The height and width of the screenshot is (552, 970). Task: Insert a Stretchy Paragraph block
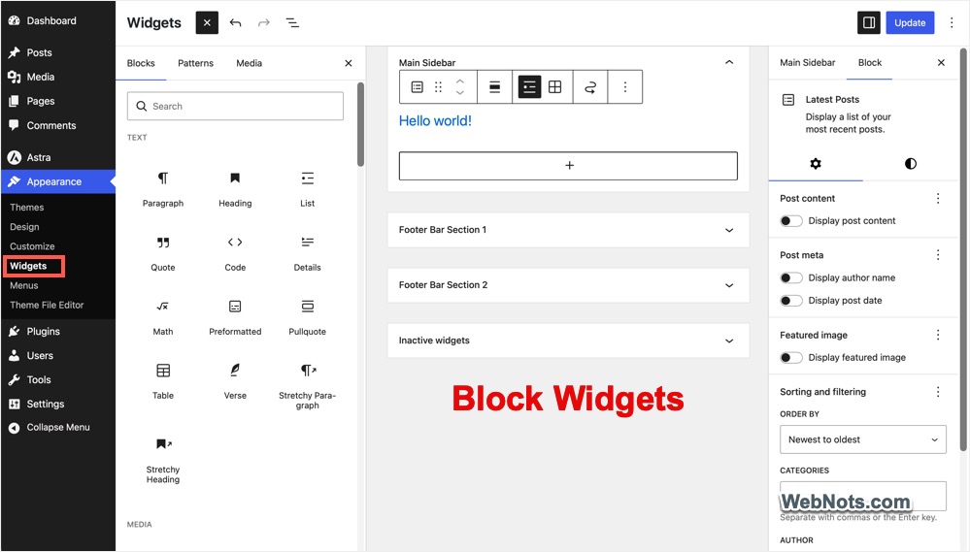pos(308,386)
